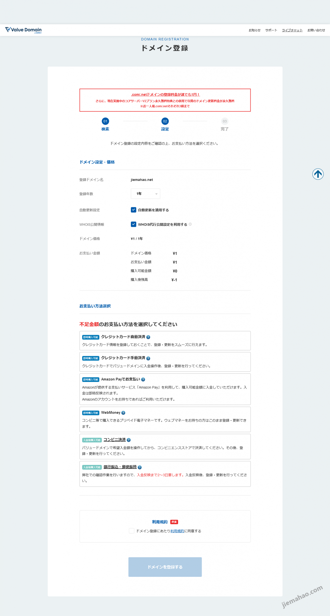
Task: Toggle WHOIS代行公開設定を利用する checkbox
Action: (133, 224)
